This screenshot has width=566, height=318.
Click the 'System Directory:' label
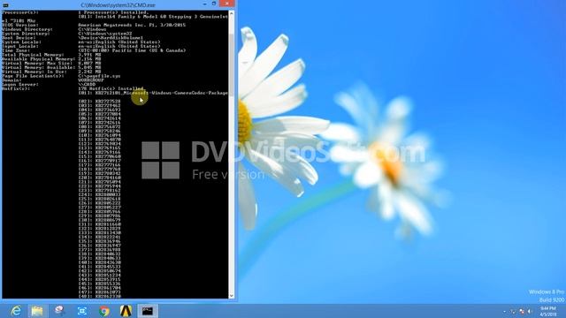click(26, 34)
